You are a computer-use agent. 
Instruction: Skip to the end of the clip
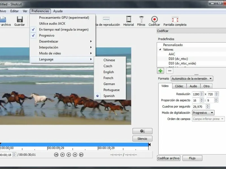coord(81,155)
